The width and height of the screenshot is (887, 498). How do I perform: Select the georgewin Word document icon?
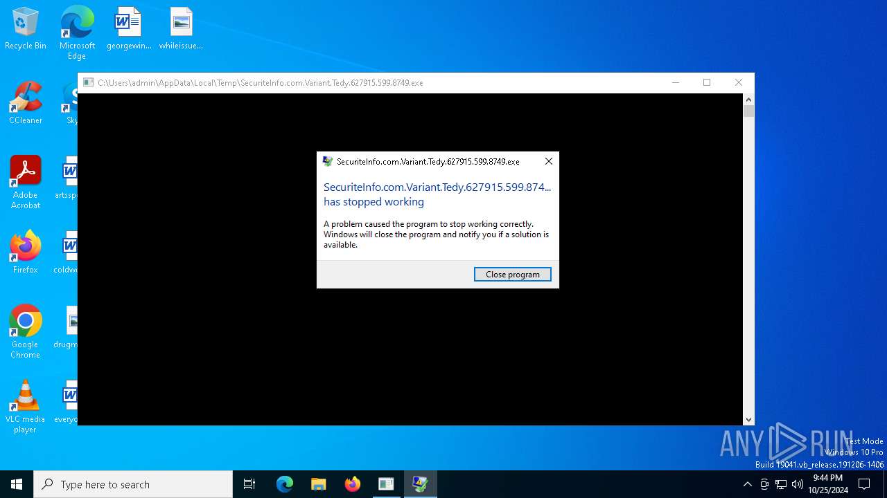[129, 29]
